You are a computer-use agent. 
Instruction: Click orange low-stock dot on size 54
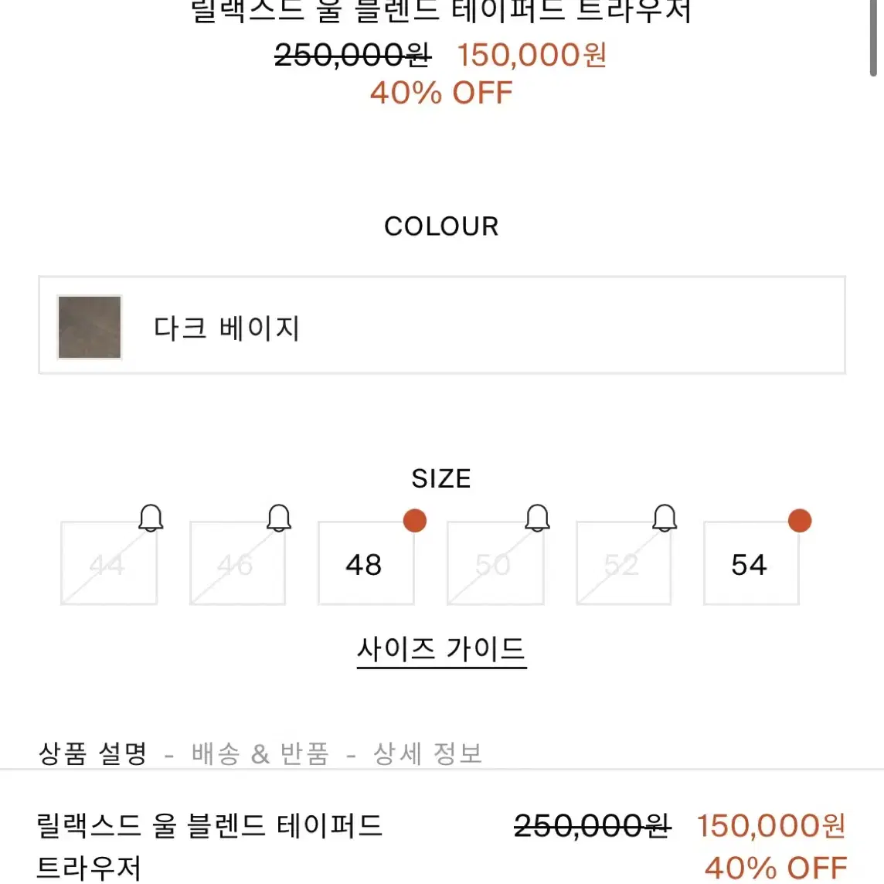(x=800, y=520)
